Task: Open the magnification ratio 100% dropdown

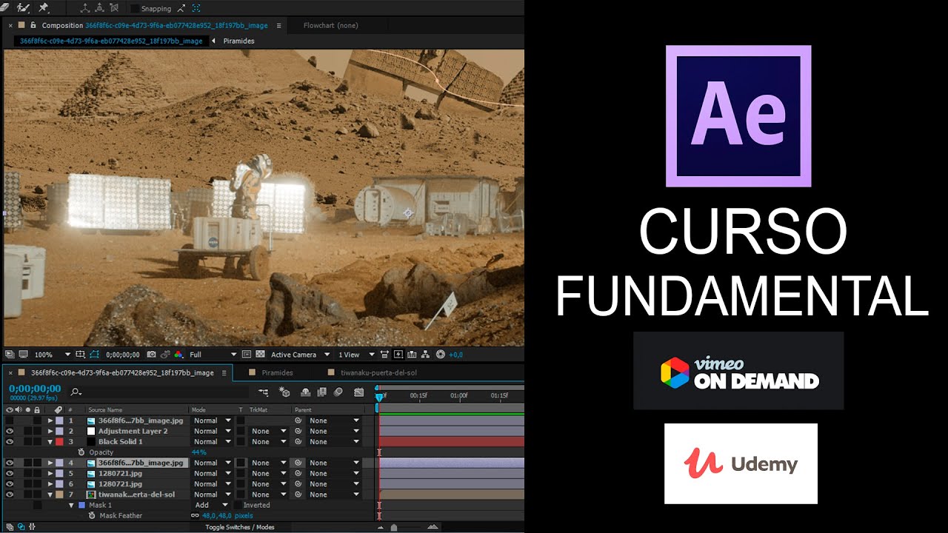Action: 52,355
